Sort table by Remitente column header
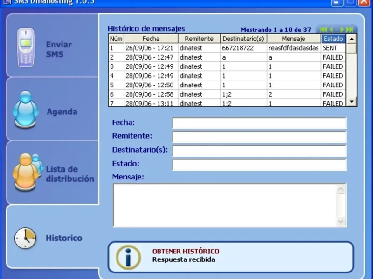 pyautogui.click(x=199, y=39)
